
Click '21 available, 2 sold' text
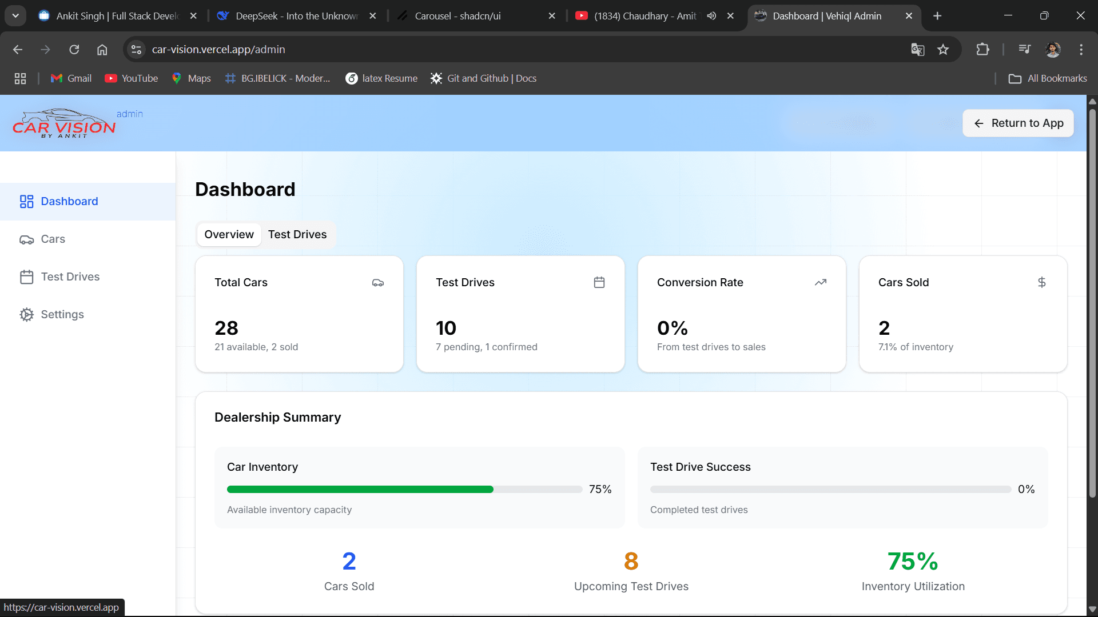pos(256,347)
